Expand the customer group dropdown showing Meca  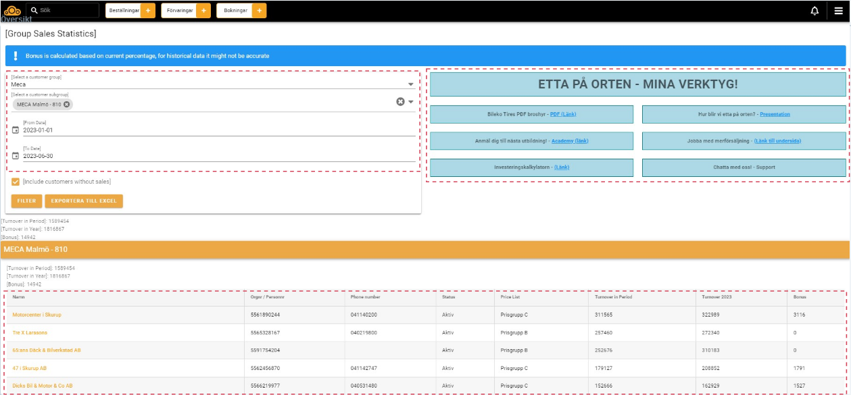[x=410, y=84]
